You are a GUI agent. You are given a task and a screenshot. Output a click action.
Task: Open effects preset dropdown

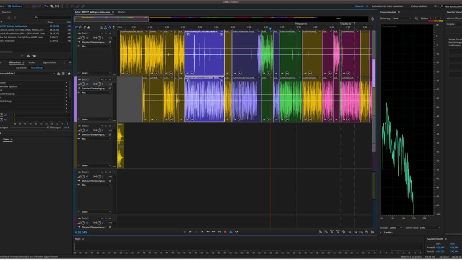click(x=28, y=73)
